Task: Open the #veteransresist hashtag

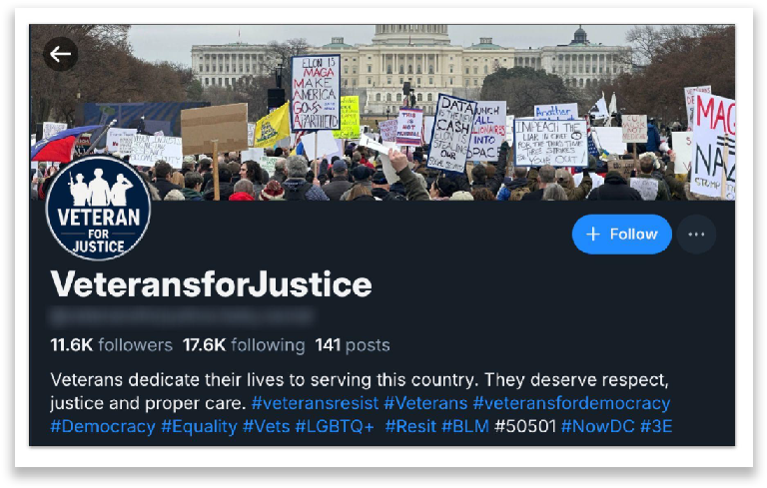Action: 315,403
